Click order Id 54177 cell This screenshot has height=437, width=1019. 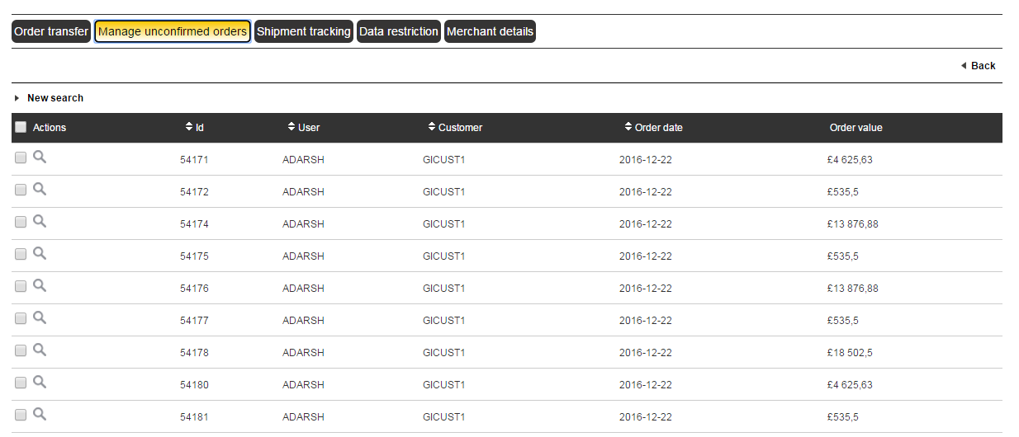[194, 321]
